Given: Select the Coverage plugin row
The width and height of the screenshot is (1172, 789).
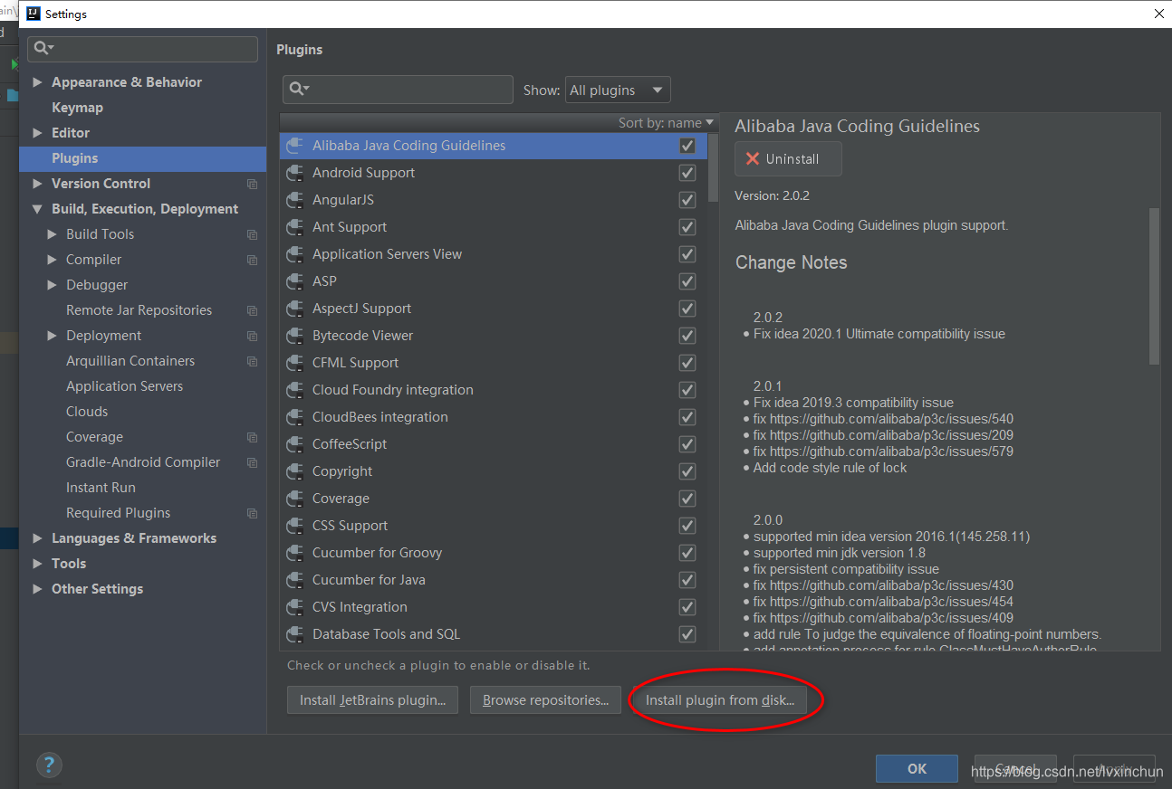Looking at the screenshot, I should pos(494,499).
